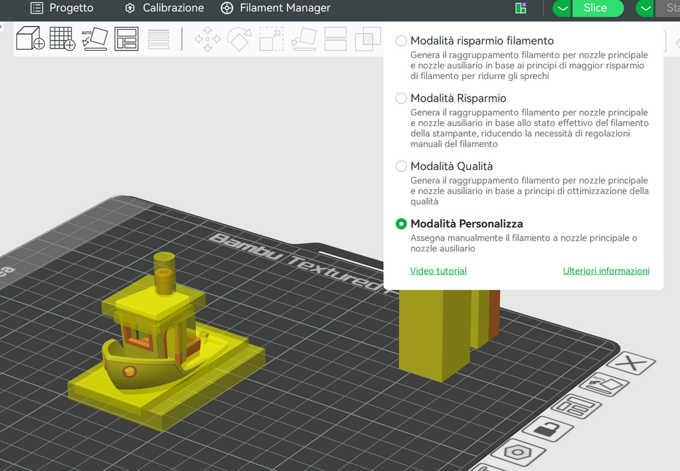Open the Video tutorial link
The height and width of the screenshot is (471, 680).
coord(438,270)
